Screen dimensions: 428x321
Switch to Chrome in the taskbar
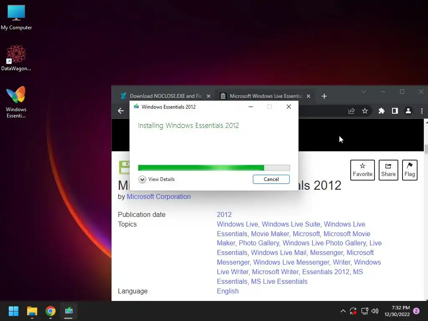coord(51,311)
